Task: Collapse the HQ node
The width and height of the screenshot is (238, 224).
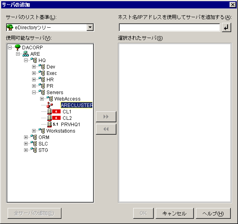Action: tap(26, 61)
